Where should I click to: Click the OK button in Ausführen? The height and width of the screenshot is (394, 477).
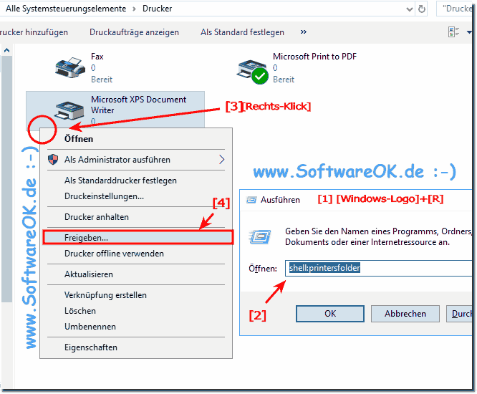coord(330,314)
